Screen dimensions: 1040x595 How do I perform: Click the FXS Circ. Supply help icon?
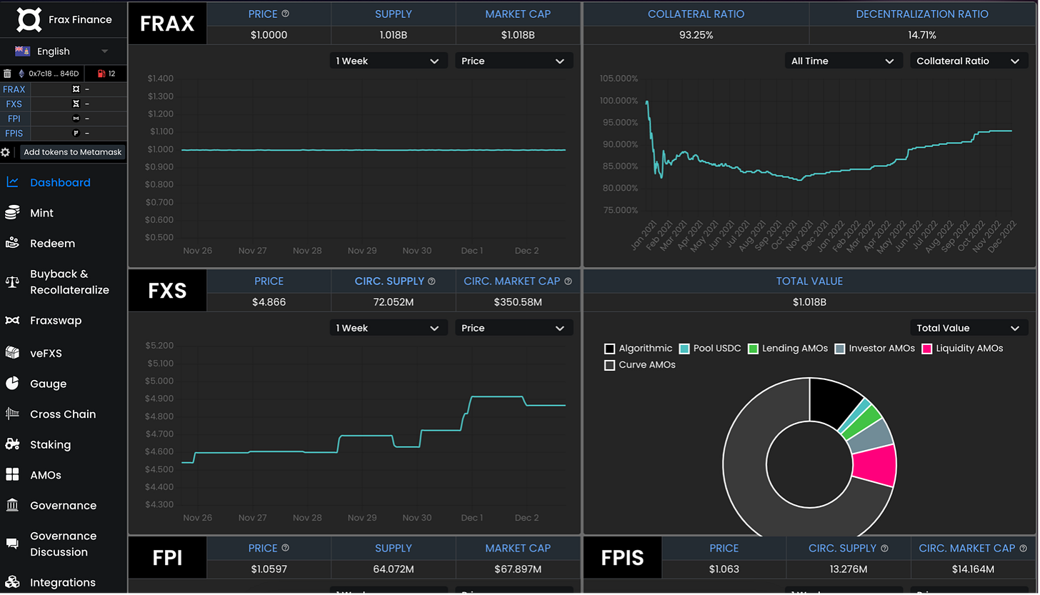[x=431, y=281]
